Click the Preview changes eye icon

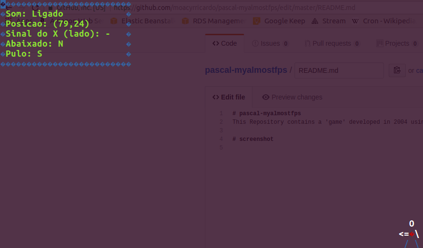pyautogui.click(x=266, y=97)
